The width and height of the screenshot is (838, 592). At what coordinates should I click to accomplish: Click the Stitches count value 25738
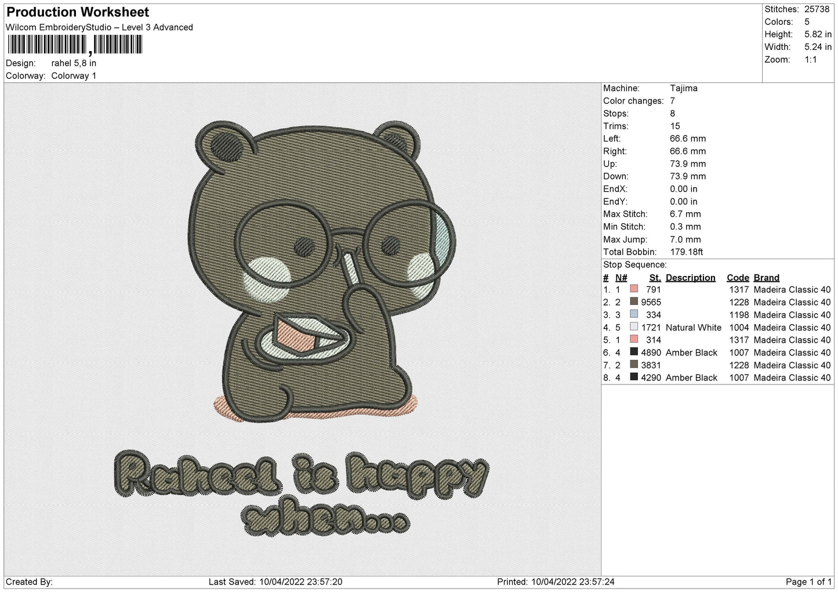(817, 9)
